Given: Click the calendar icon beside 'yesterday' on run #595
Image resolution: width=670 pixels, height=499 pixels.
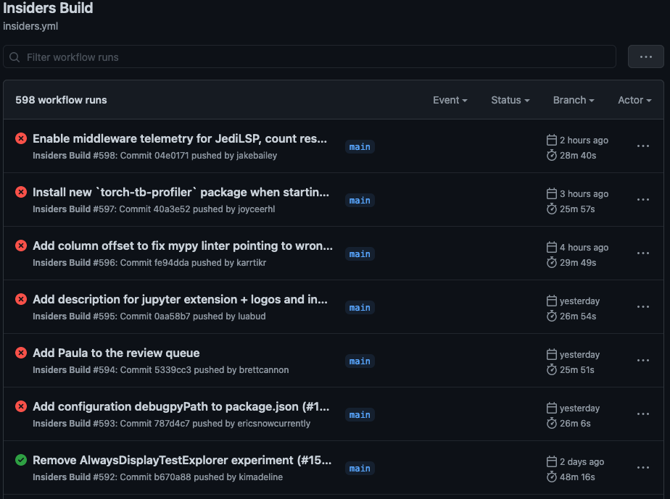Looking at the screenshot, I should (551, 301).
